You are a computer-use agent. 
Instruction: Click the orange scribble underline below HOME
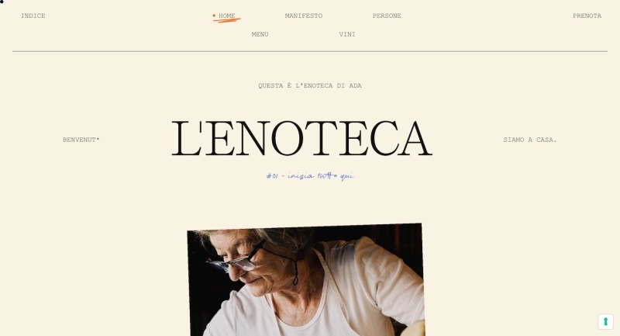[226, 20]
